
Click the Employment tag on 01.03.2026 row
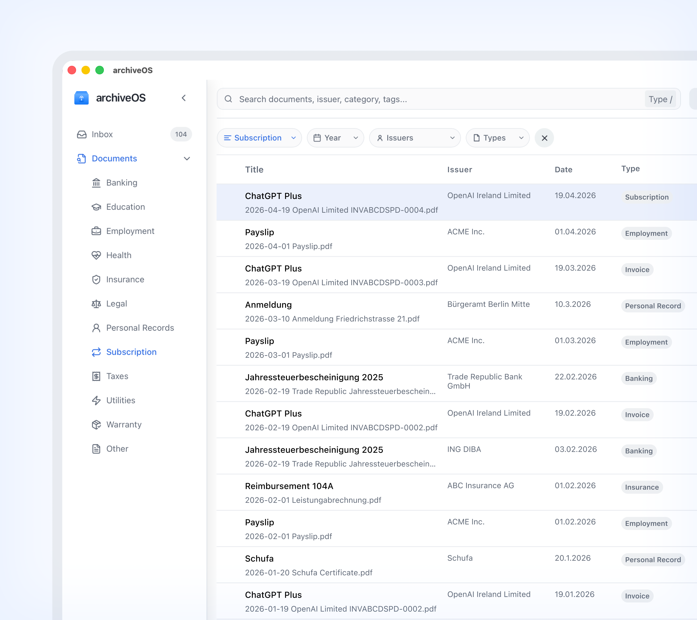tap(646, 342)
